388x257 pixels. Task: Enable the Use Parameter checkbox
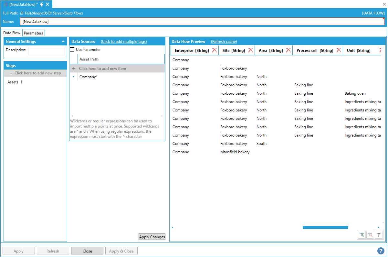(x=72, y=50)
